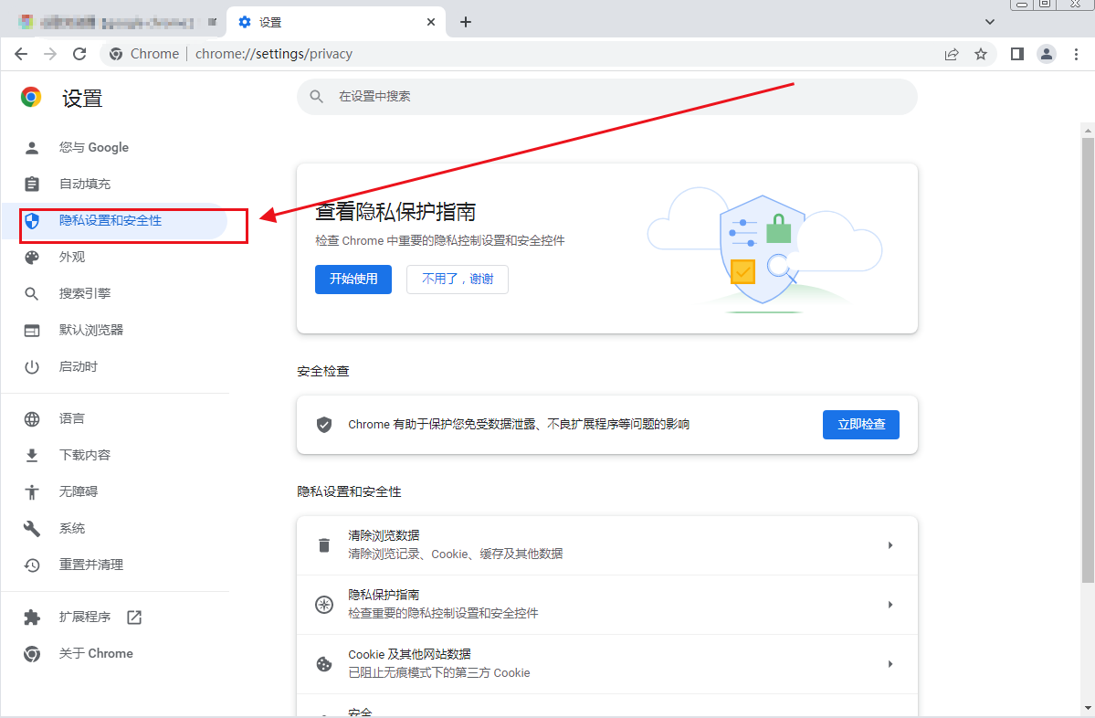Image resolution: width=1095 pixels, height=718 pixels.
Task: Reload the page with the refresh icon
Action: (x=79, y=54)
